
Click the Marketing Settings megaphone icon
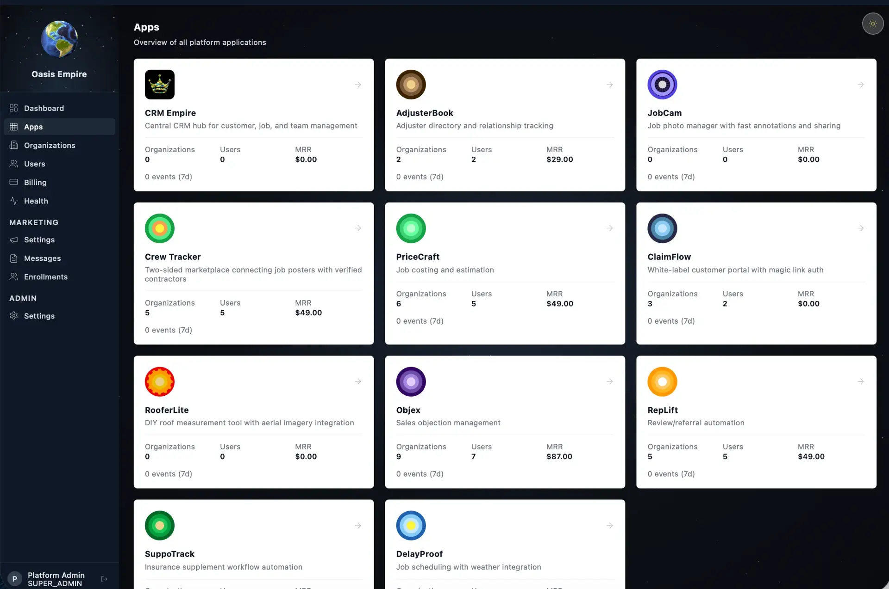[x=14, y=239]
